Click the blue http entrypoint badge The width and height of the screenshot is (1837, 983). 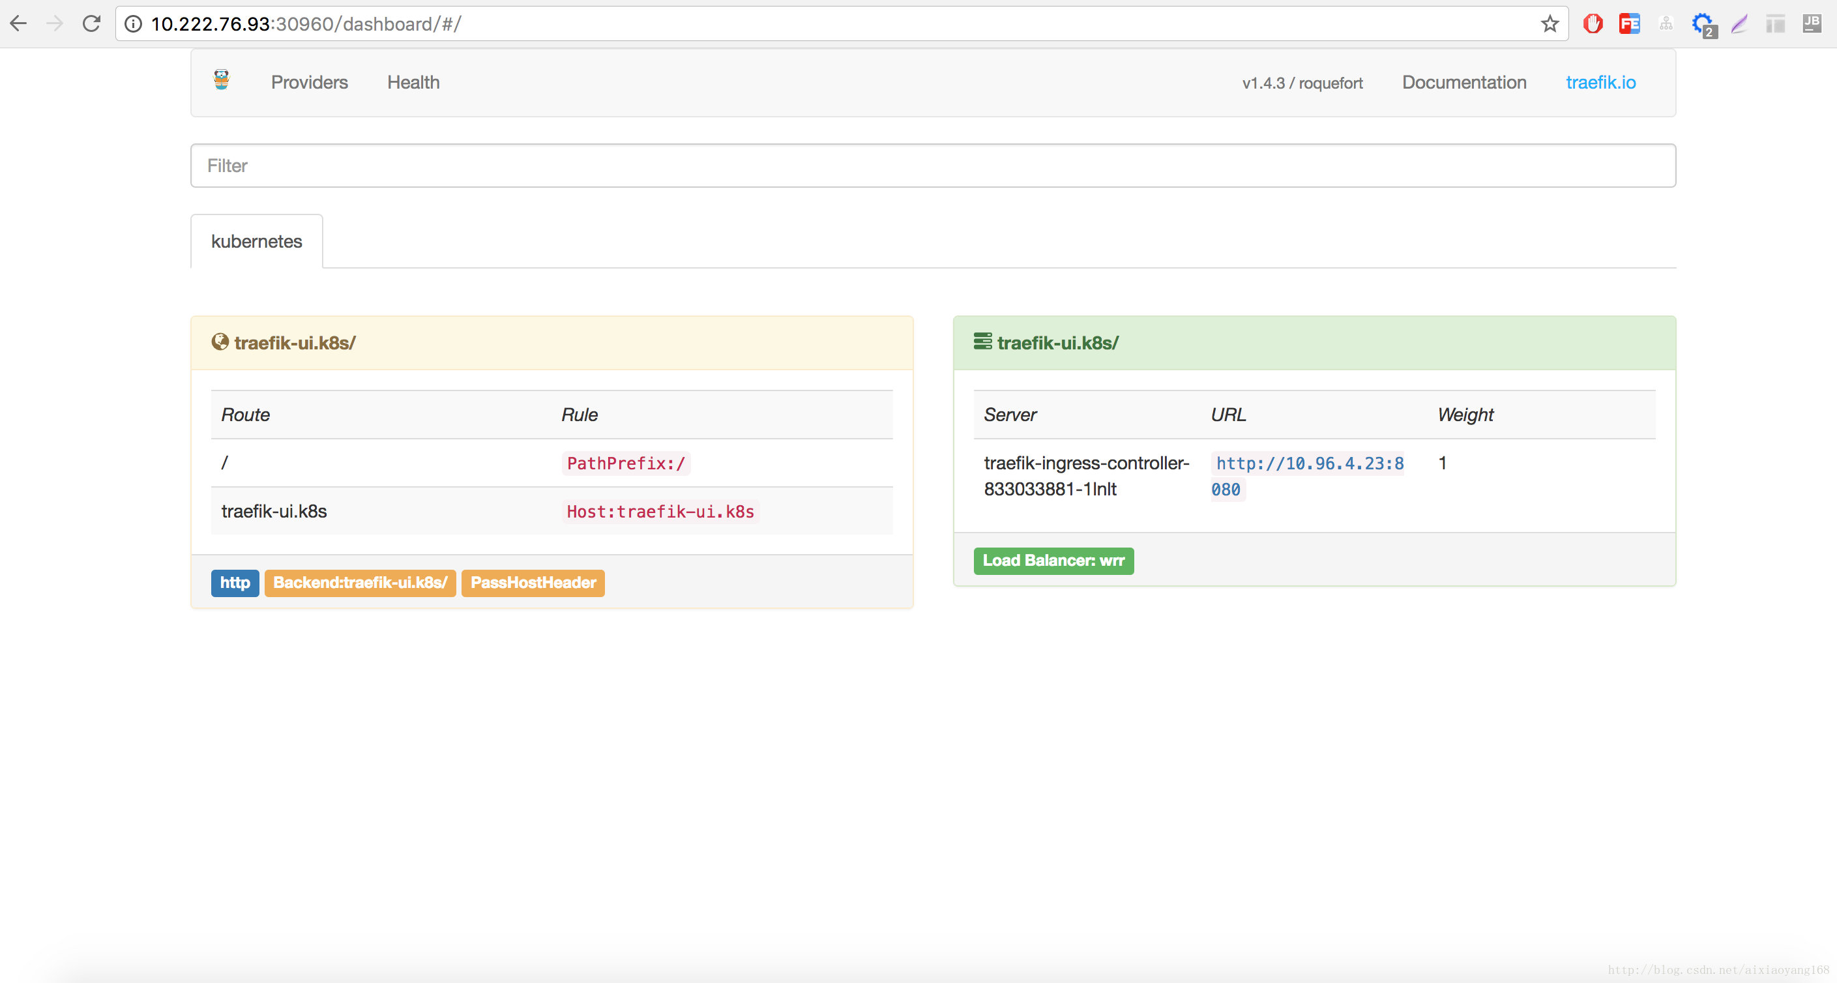pos(235,583)
